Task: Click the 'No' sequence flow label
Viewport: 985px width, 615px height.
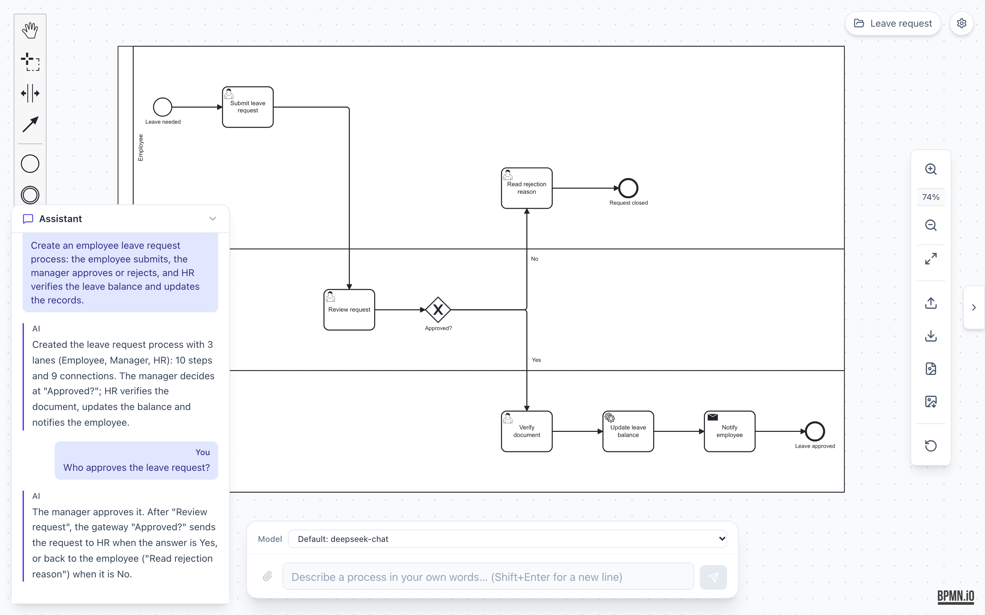Action: (x=535, y=259)
